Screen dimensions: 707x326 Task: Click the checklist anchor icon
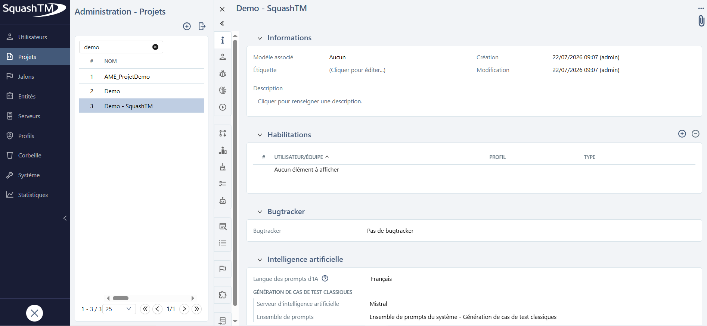223,184
